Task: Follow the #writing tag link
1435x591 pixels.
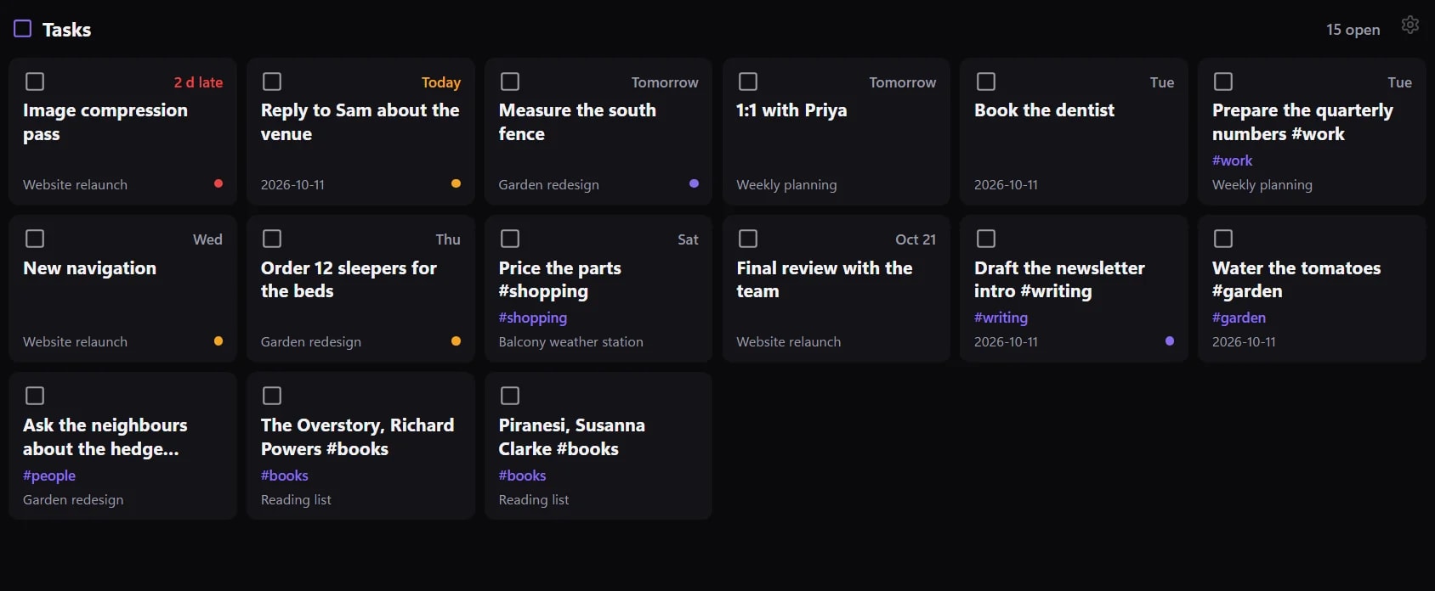Action: (1001, 318)
